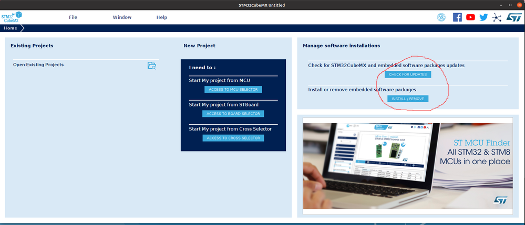Open the Help menu
Screen dimensions: 525x225
point(162,17)
